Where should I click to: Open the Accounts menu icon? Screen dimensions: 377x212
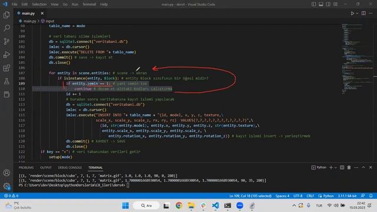[x=6, y=173]
